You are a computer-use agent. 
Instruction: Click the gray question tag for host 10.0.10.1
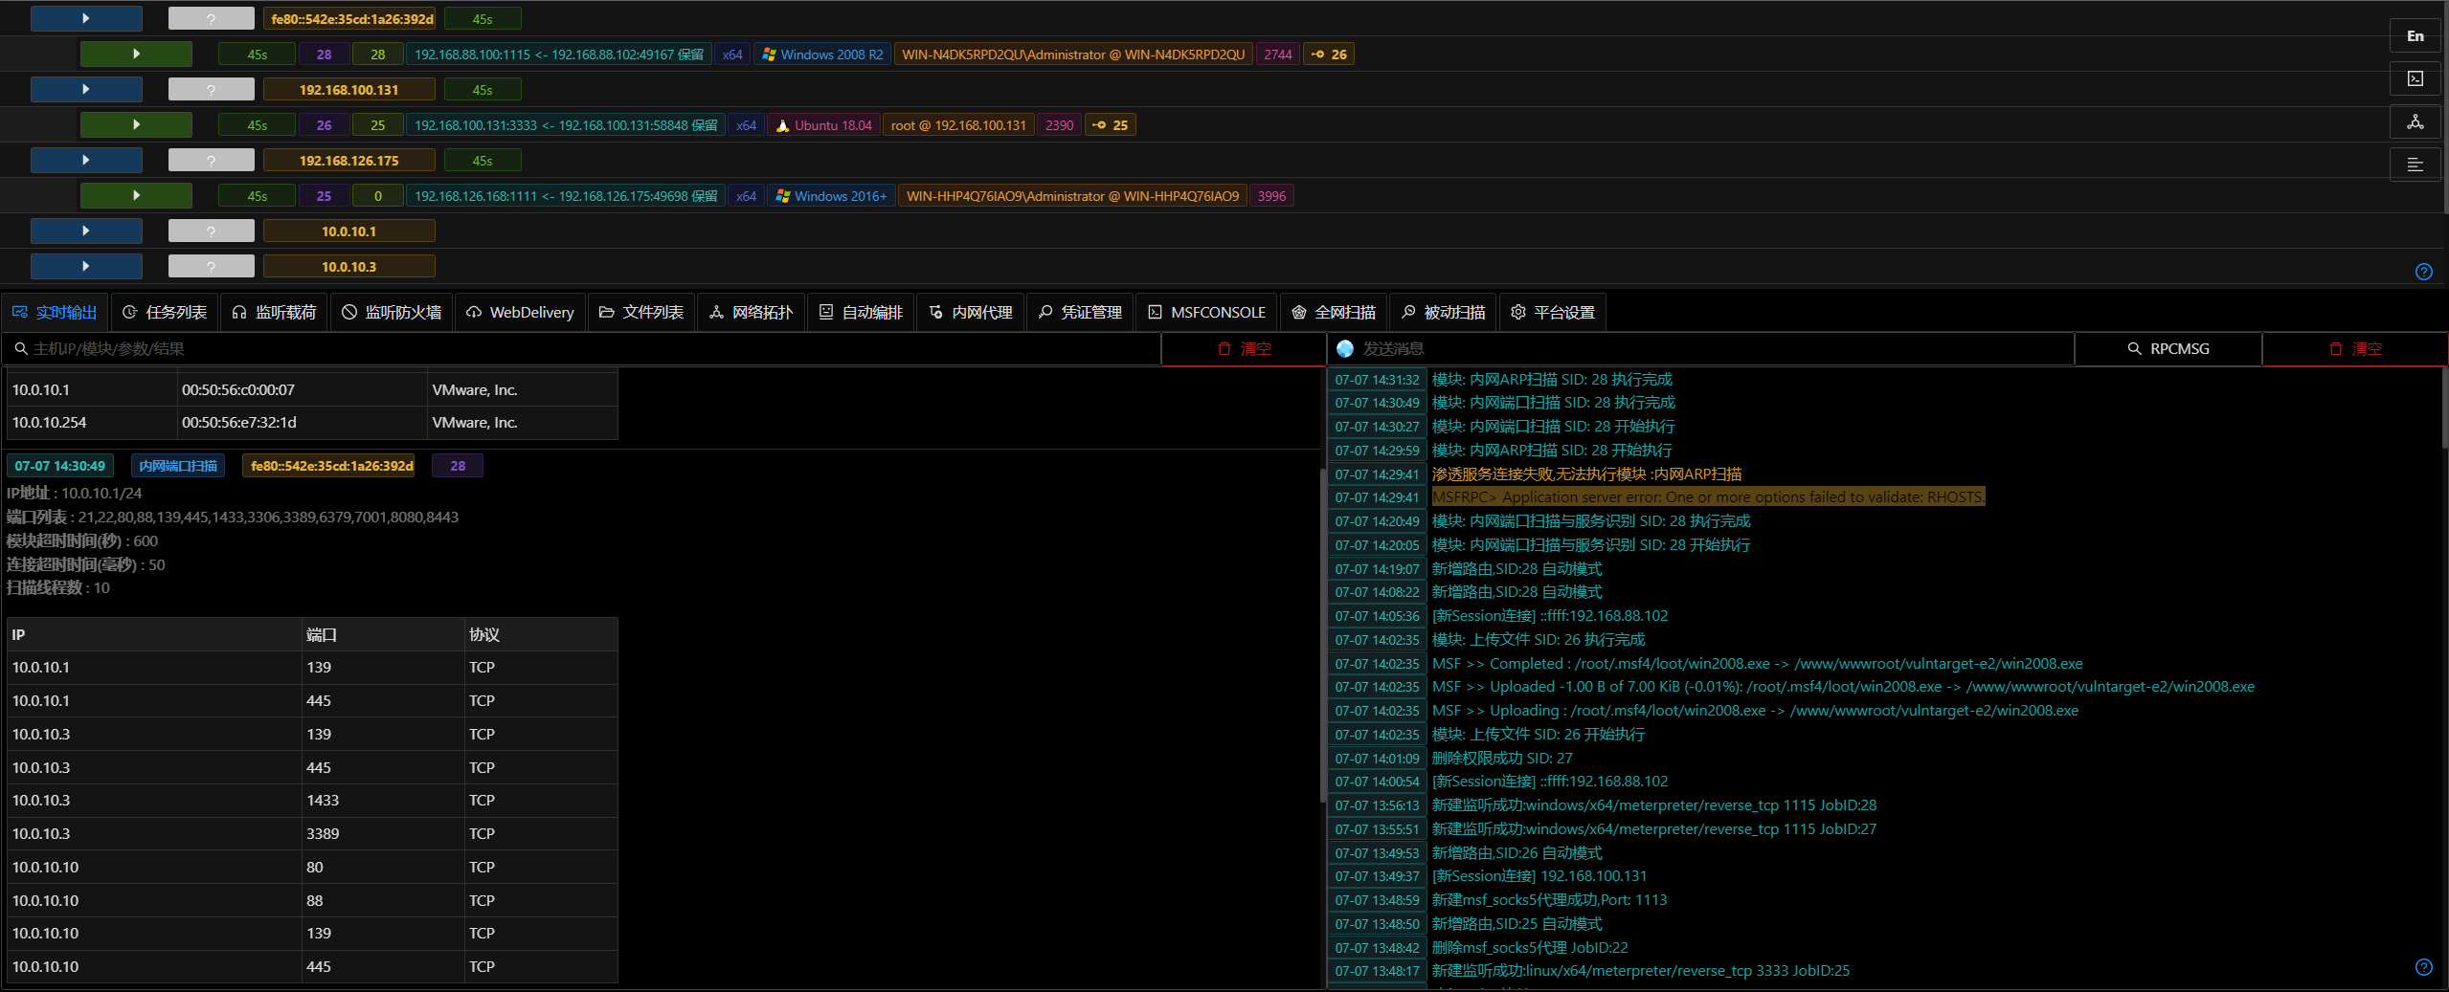pyautogui.click(x=212, y=231)
